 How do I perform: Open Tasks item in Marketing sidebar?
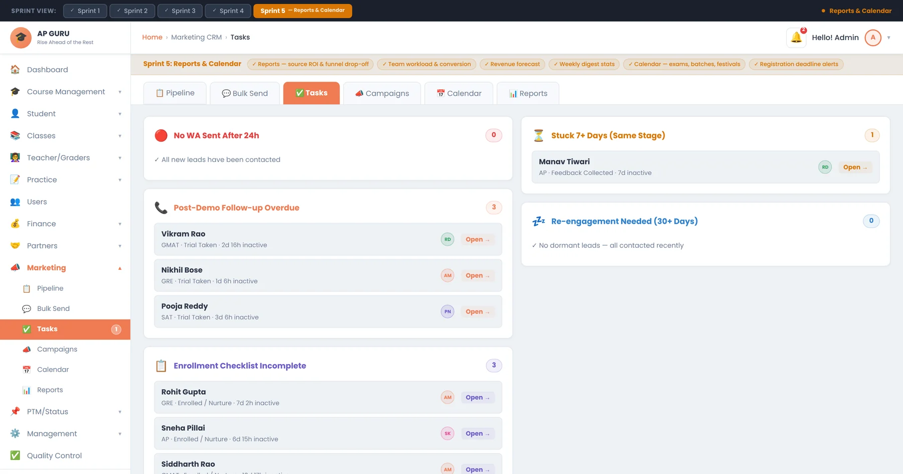[x=65, y=330]
